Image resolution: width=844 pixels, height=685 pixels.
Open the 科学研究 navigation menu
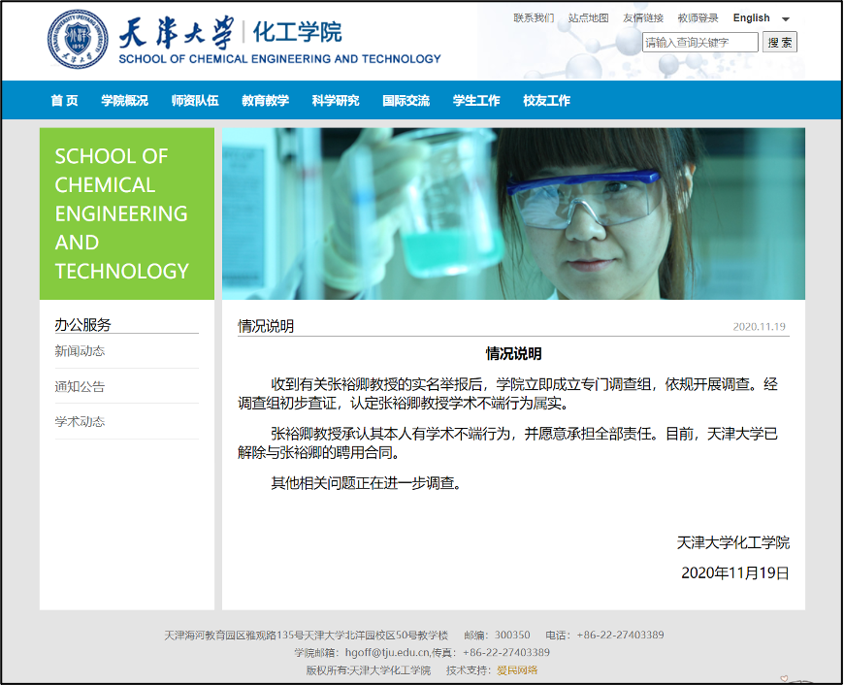point(336,100)
